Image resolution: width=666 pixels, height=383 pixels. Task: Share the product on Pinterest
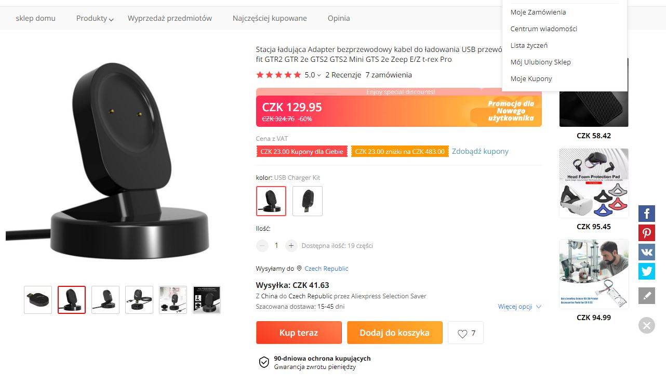tap(647, 233)
